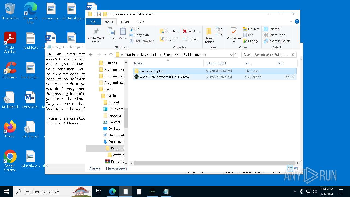Open the Share ribbon tab
This screenshot has height=197, width=350.
coord(125,22)
